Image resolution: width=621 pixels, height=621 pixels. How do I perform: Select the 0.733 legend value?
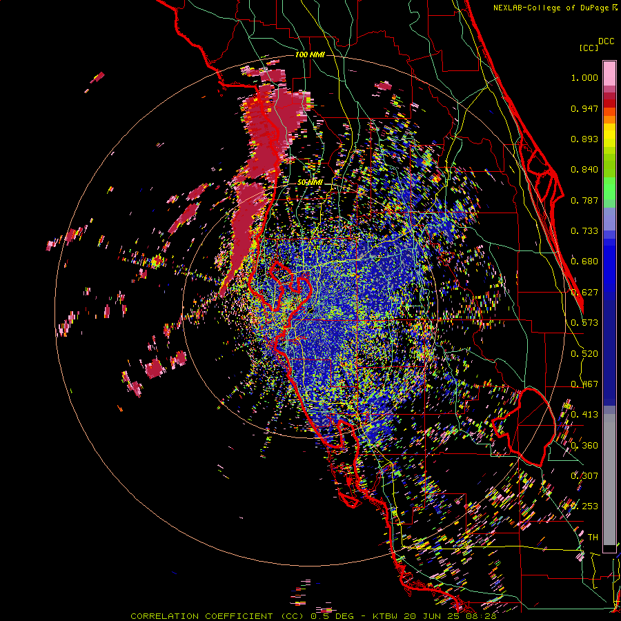tap(584, 231)
